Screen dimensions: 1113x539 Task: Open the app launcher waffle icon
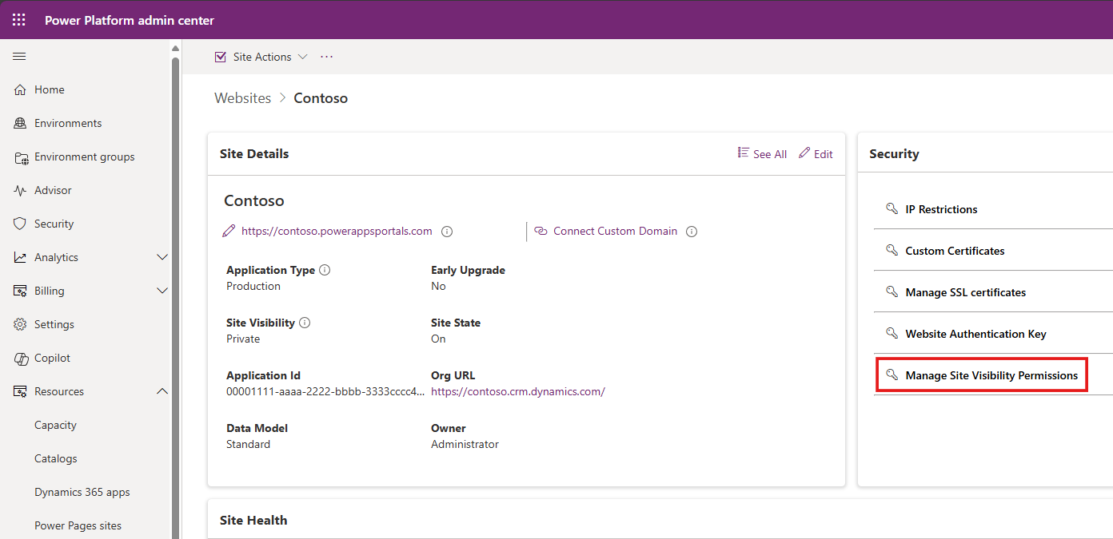point(19,20)
